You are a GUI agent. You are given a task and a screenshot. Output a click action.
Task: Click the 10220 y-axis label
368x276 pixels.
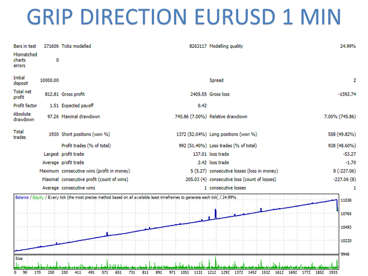click(x=346, y=240)
